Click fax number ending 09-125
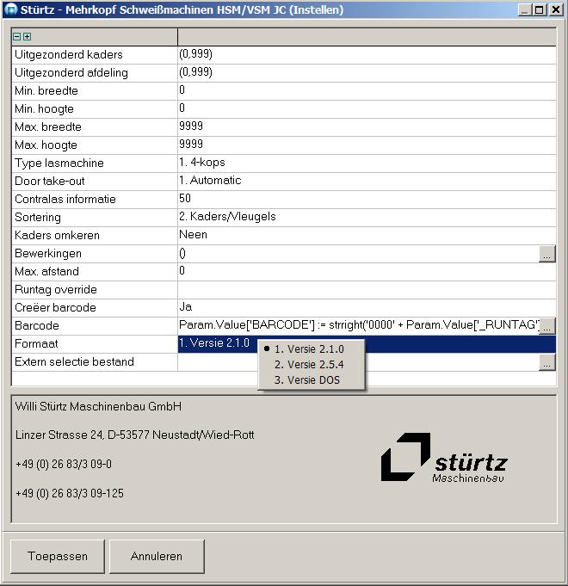This screenshot has width=568, height=586. pos(70,493)
